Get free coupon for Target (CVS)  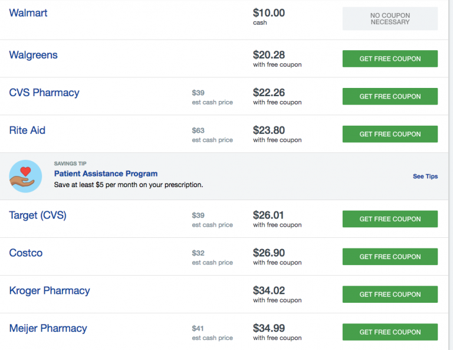(x=390, y=219)
